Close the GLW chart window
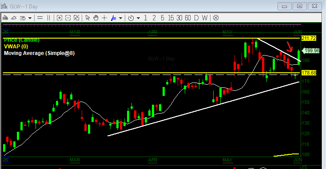Image resolution: width=326 pixels, height=169 pixels. coord(315,6)
